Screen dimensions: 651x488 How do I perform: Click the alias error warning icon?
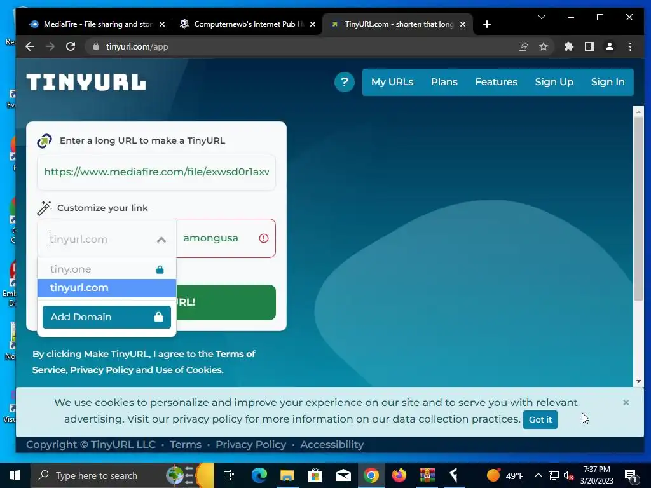coord(264,238)
